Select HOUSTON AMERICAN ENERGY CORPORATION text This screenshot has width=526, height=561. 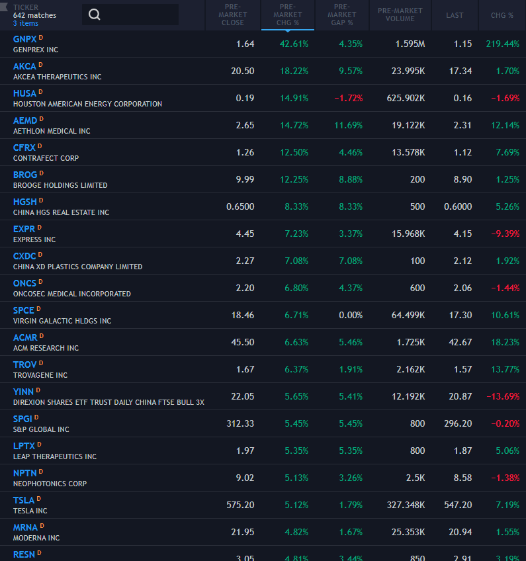tap(87, 104)
